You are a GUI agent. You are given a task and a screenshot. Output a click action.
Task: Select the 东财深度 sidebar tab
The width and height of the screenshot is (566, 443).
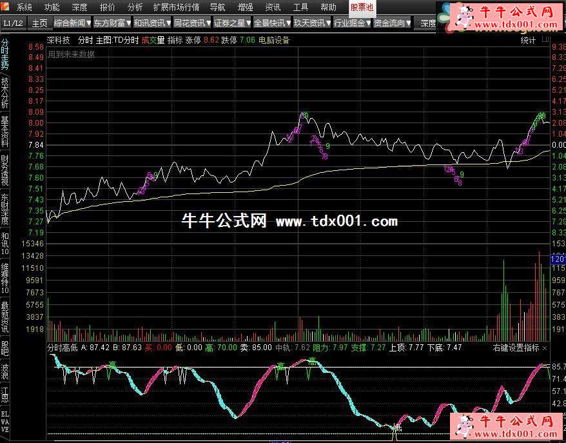[x=5, y=209]
